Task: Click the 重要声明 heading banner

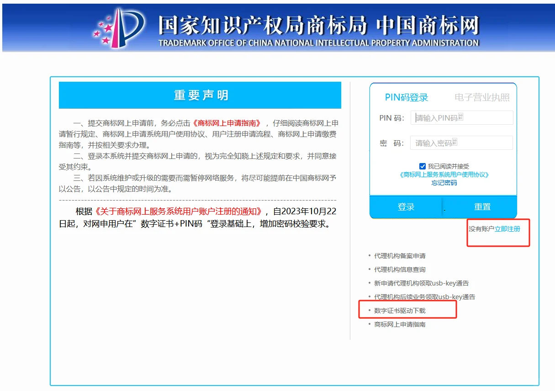Action: click(200, 95)
